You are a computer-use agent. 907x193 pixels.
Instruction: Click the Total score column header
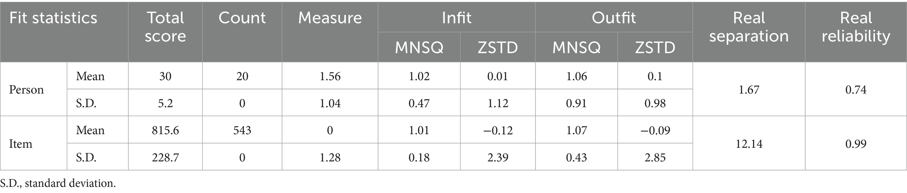[165, 27]
